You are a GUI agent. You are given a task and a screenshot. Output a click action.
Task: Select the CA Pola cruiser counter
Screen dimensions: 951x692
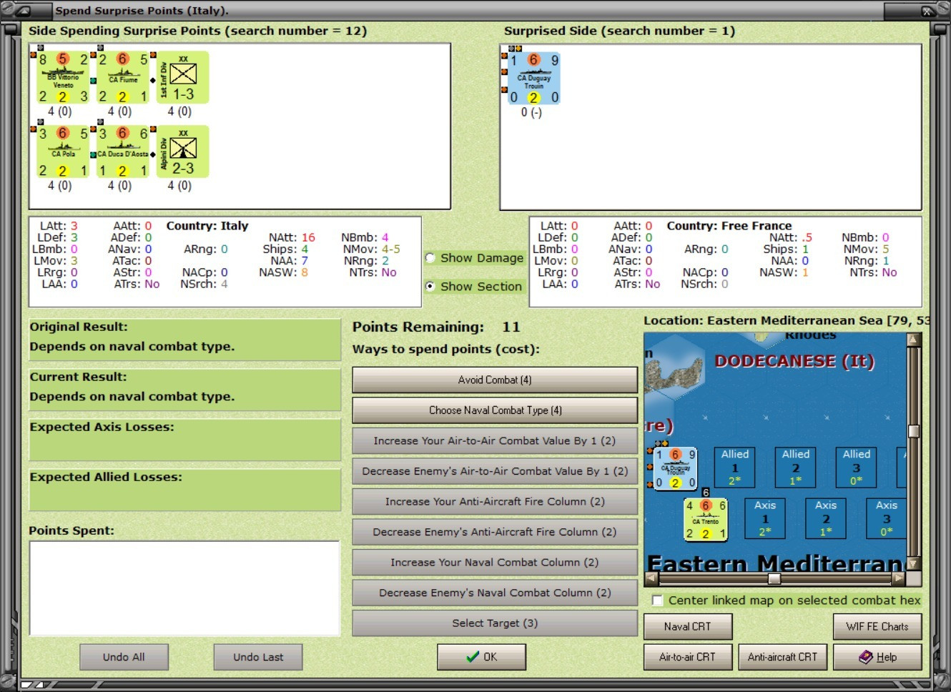tap(63, 152)
